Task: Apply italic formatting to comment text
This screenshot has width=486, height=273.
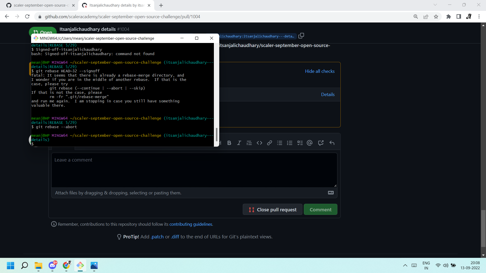Action: [x=239, y=143]
